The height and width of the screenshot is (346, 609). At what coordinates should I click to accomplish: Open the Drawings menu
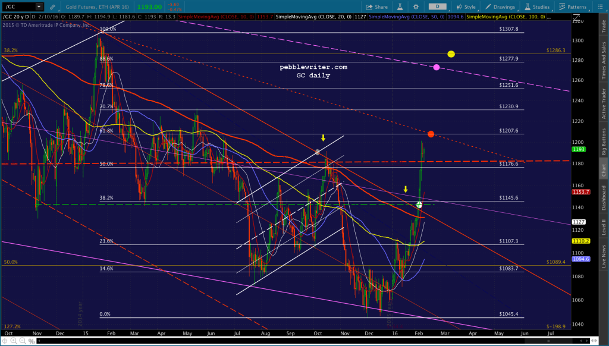pos(501,7)
